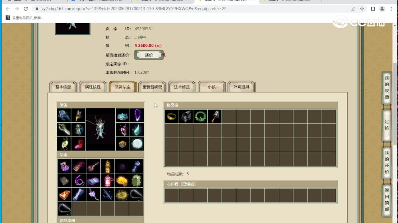View the purple necklace equipment slot

(x=137, y=115)
